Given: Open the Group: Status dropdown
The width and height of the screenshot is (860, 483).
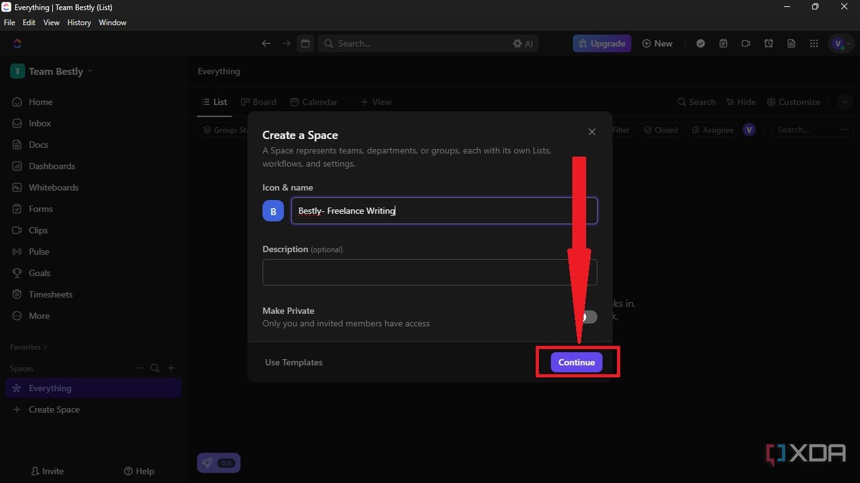Looking at the screenshot, I should point(224,130).
